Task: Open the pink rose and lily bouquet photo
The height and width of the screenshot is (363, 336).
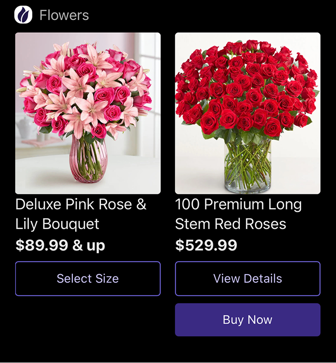Action: [x=88, y=113]
